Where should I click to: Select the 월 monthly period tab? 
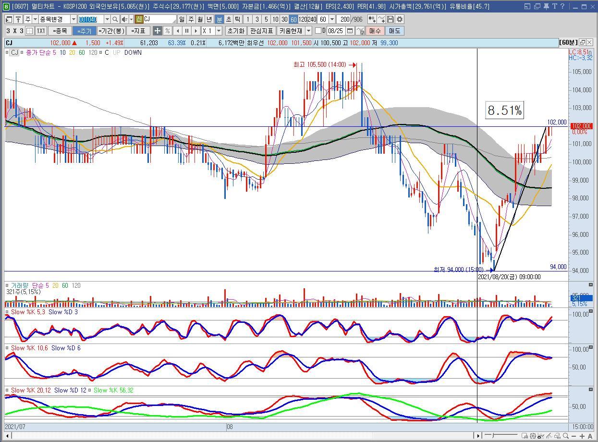200,19
